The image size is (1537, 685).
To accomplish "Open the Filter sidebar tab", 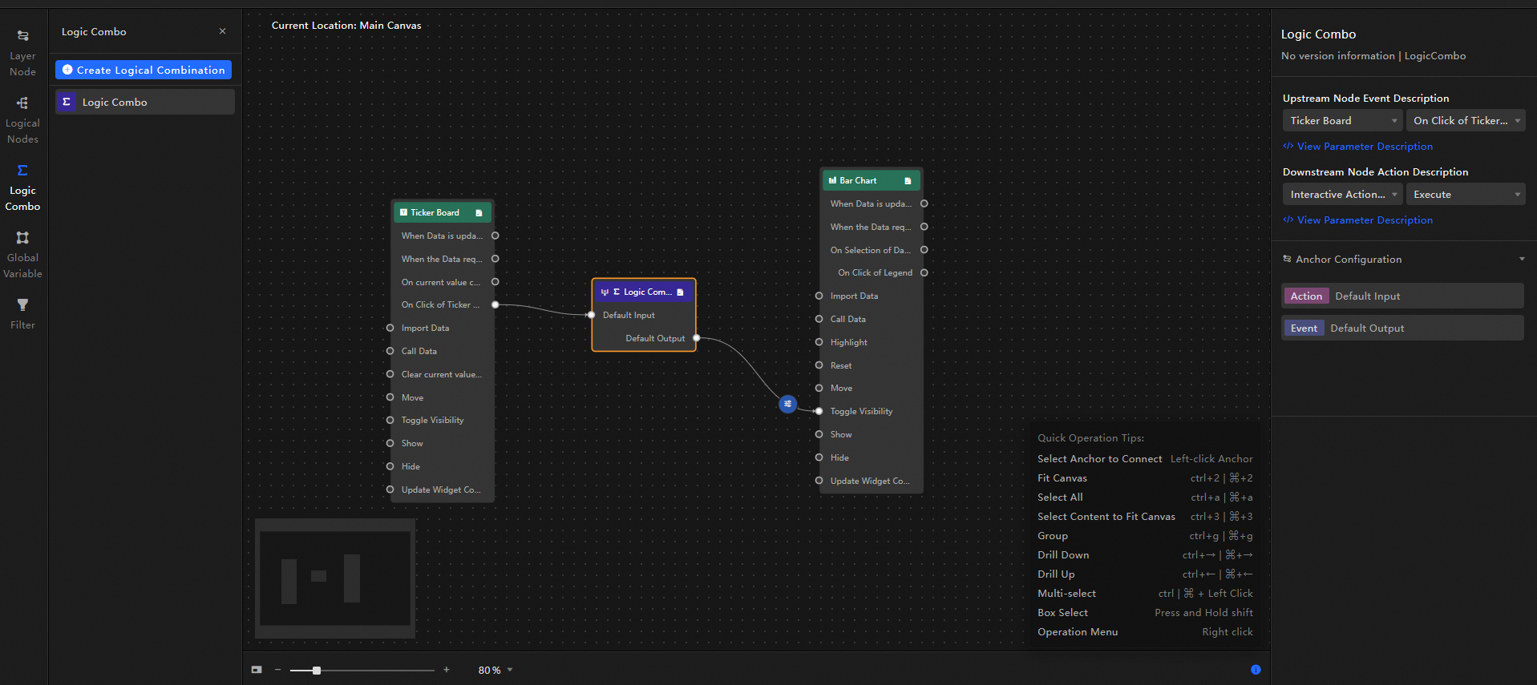I will 22,313.
